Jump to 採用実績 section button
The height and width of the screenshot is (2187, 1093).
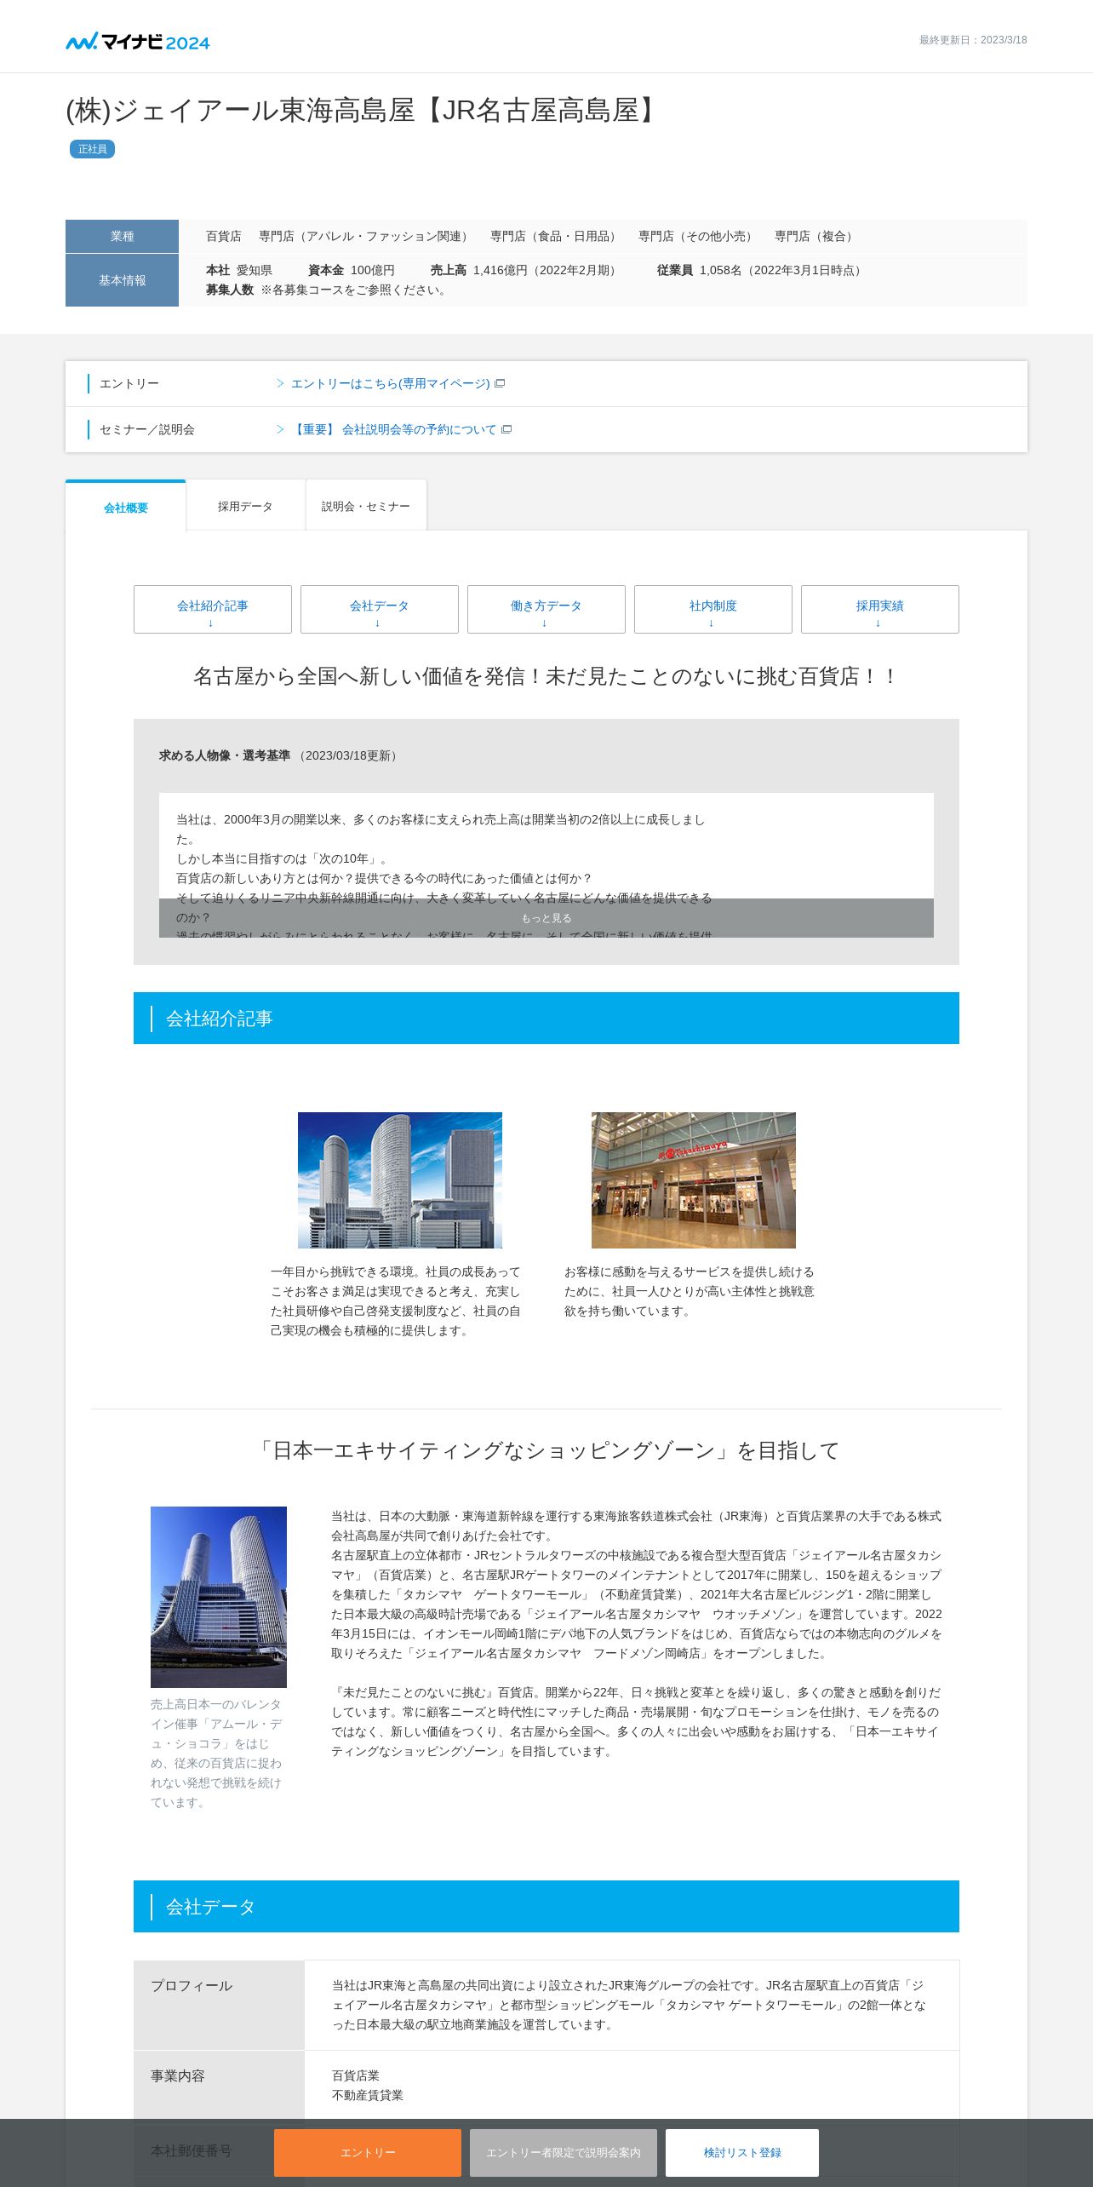click(880, 610)
